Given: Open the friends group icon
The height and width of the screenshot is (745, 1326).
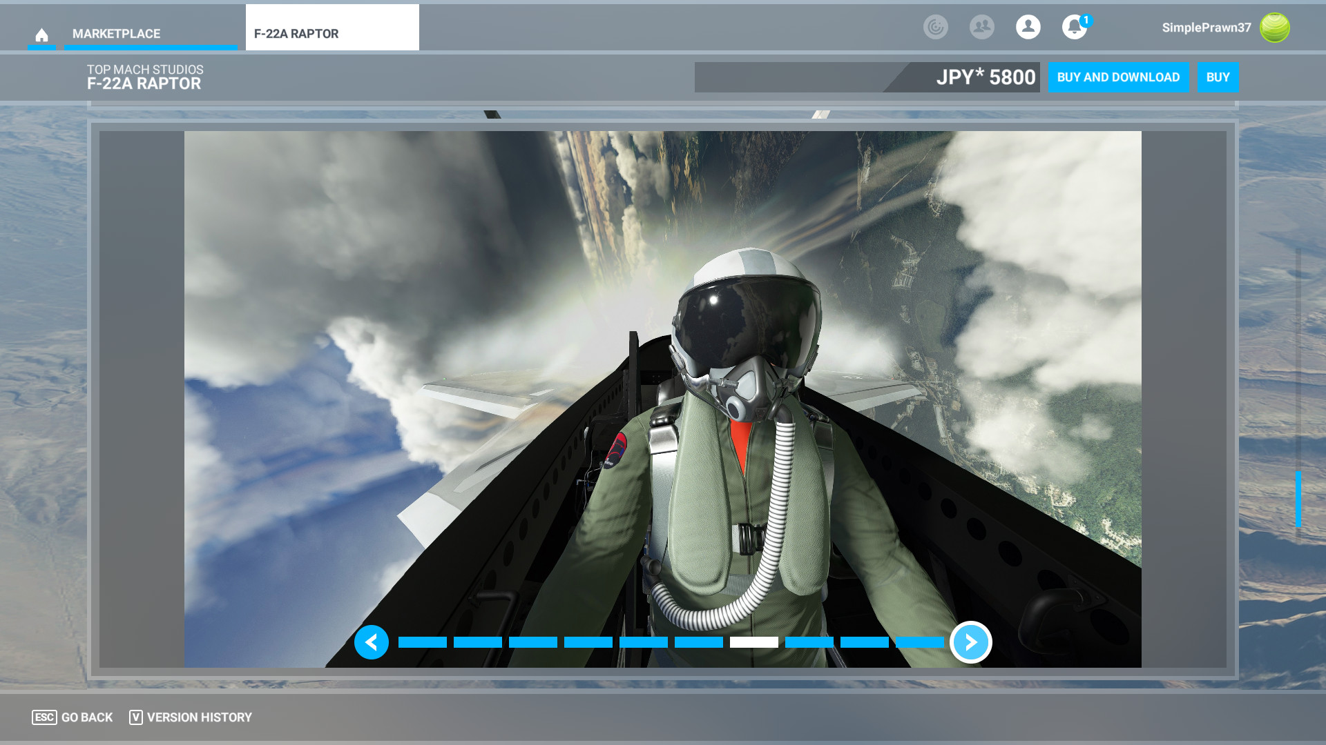Looking at the screenshot, I should pyautogui.click(x=981, y=27).
